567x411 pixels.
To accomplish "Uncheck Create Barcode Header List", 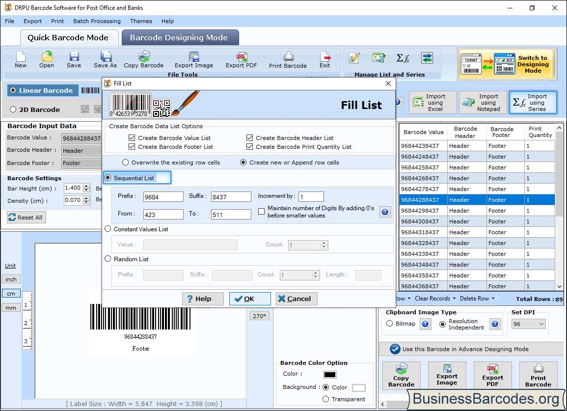I will [250, 138].
